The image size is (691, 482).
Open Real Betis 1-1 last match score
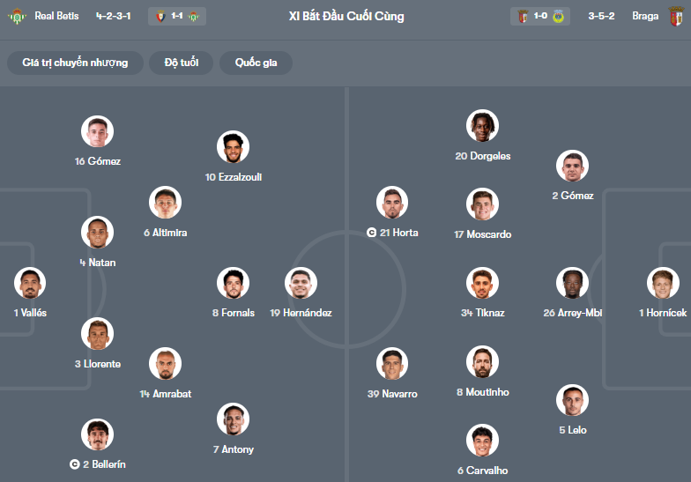177,16
